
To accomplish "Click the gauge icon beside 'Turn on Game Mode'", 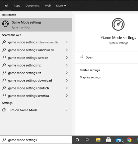I will [4, 110].
